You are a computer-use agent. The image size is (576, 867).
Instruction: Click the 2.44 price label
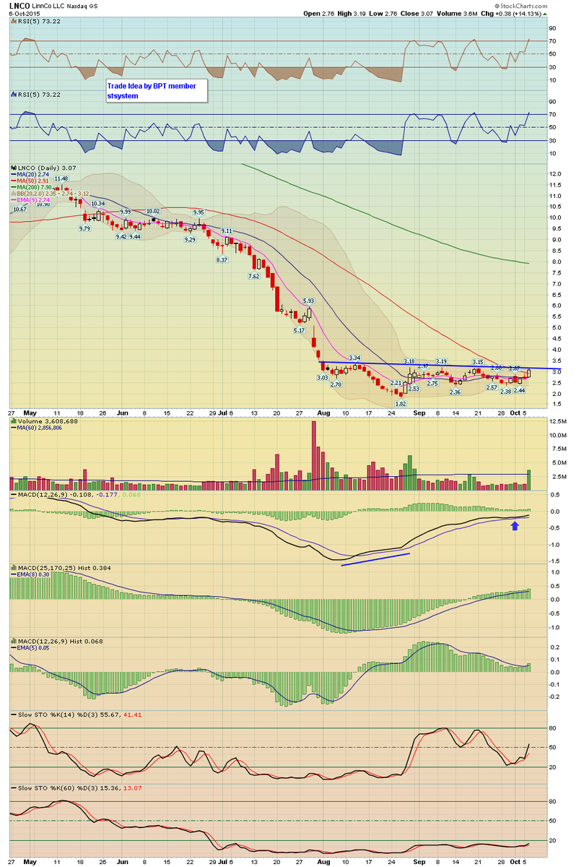point(519,390)
